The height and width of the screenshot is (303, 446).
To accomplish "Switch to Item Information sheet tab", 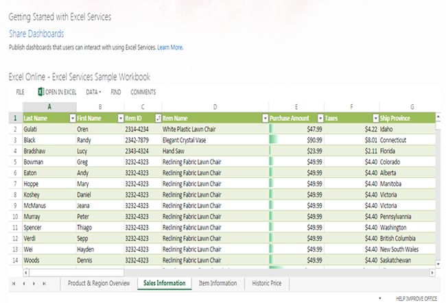I will (218, 283).
